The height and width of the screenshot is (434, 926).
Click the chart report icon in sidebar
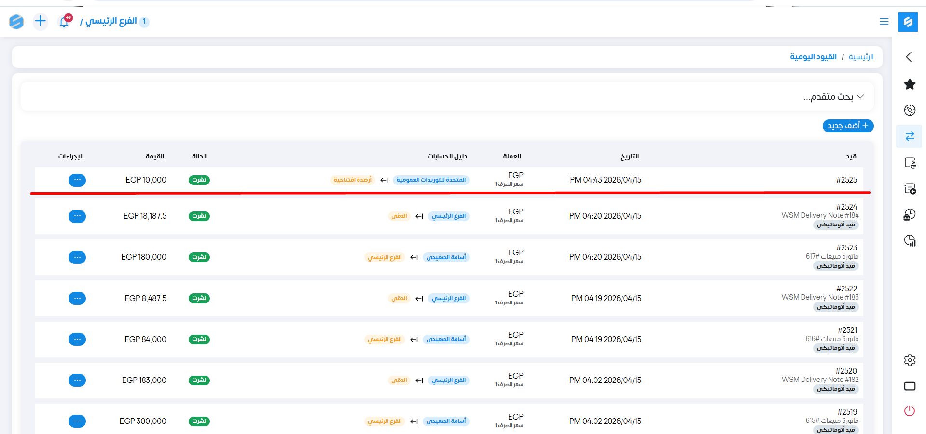pyautogui.click(x=910, y=240)
